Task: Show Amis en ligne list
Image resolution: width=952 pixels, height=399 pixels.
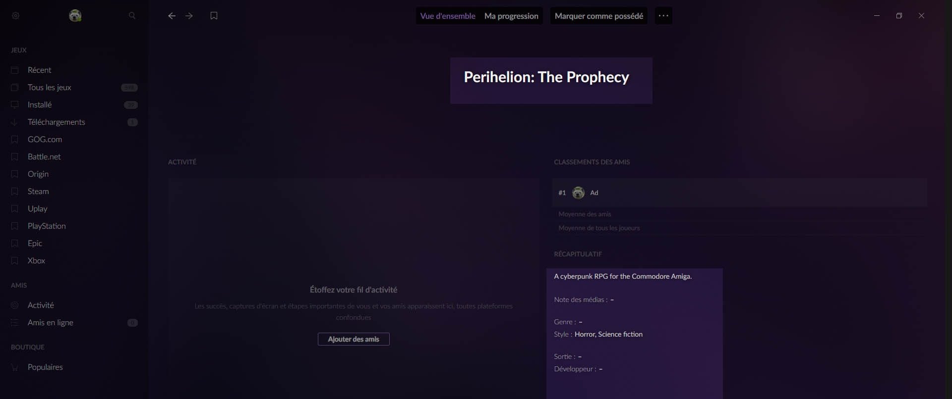Action: click(x=51, y=323)
